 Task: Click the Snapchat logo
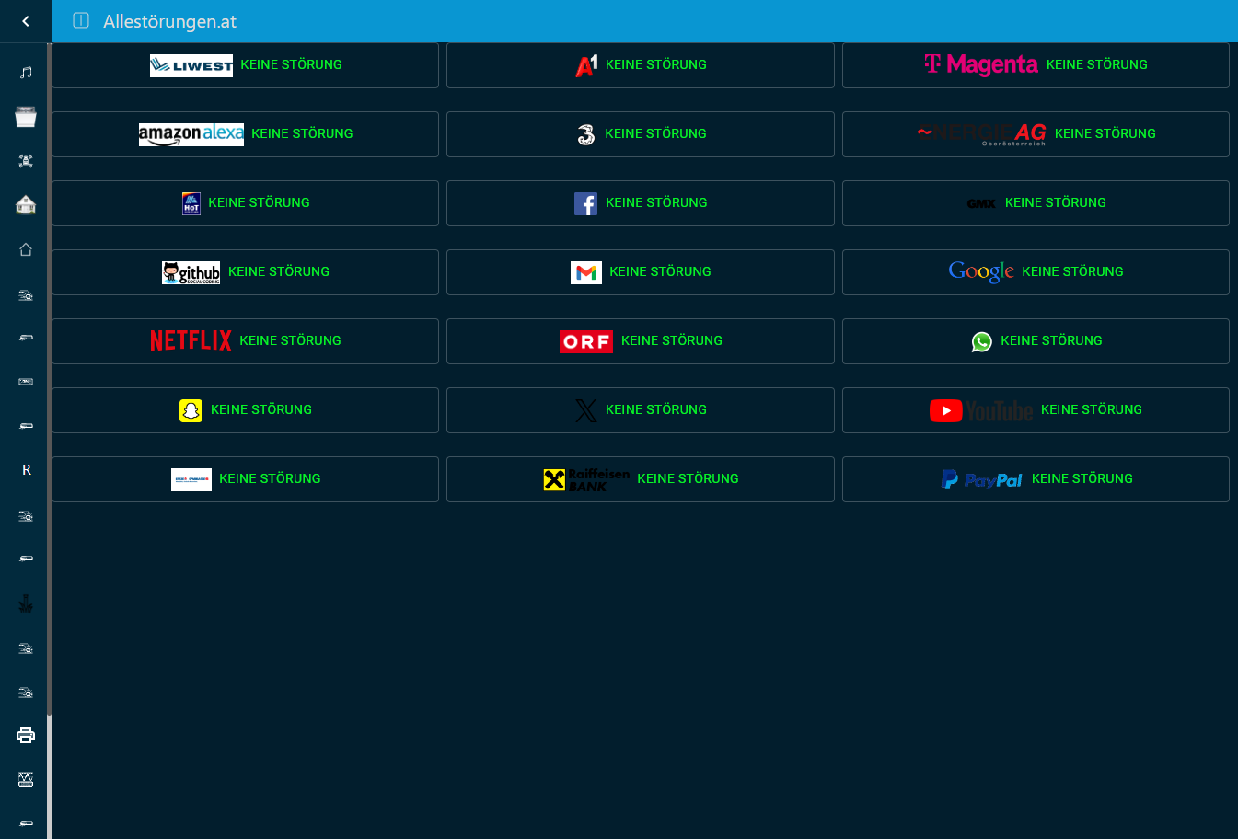pos(191,410)
